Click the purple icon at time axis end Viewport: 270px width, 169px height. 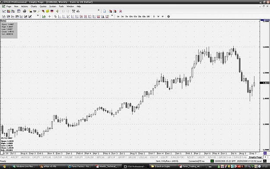point(265,153)
